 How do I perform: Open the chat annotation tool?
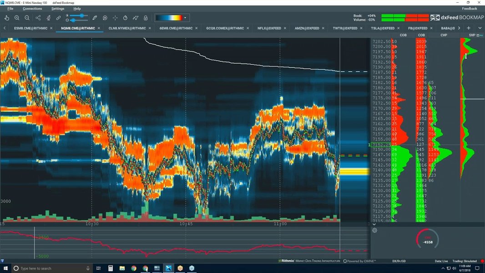[104, 17]
